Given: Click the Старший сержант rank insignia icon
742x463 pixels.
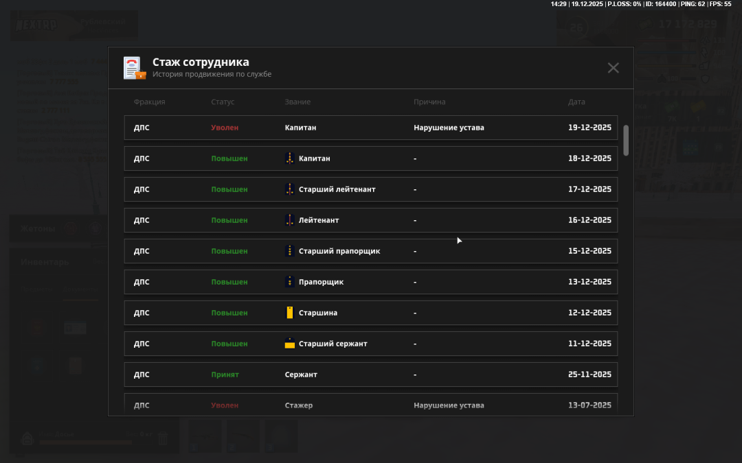Looking at the screenshot, I should 289,344.
